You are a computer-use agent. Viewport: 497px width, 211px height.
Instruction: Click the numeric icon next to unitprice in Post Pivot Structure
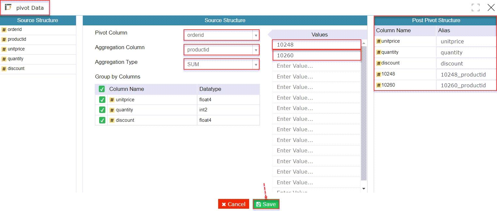tap(378, 41)
